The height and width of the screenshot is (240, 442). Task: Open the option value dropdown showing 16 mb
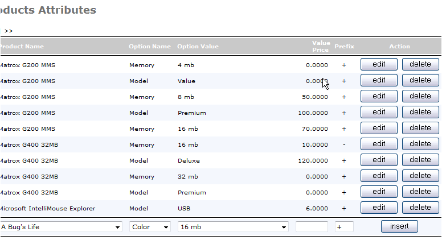(233, 227)
